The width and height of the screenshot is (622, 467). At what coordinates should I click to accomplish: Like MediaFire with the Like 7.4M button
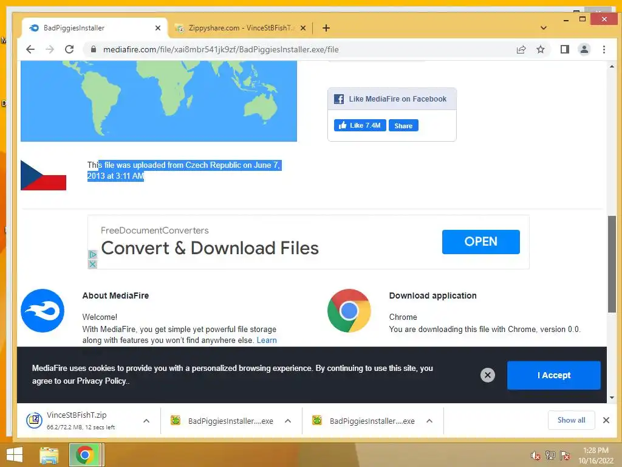click(360, 125)
